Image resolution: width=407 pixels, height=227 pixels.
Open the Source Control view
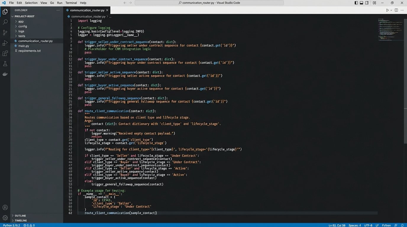pyautogui.click(x=5, y=33)
